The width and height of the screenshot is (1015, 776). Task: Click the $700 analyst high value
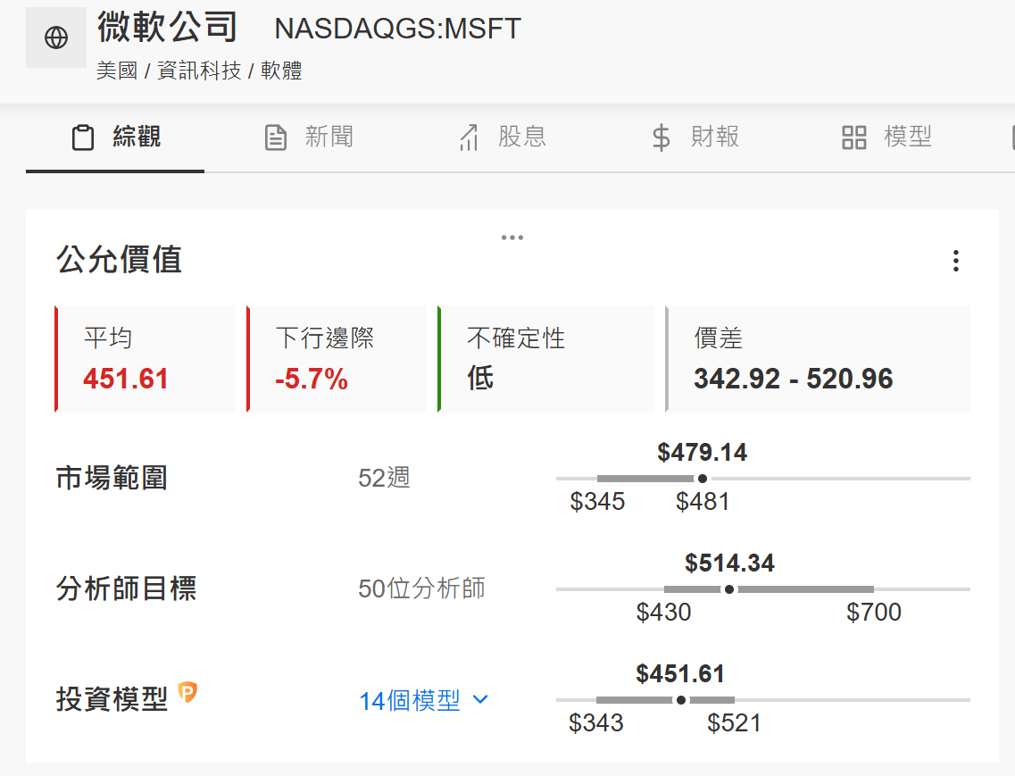[x=874, y=612]
